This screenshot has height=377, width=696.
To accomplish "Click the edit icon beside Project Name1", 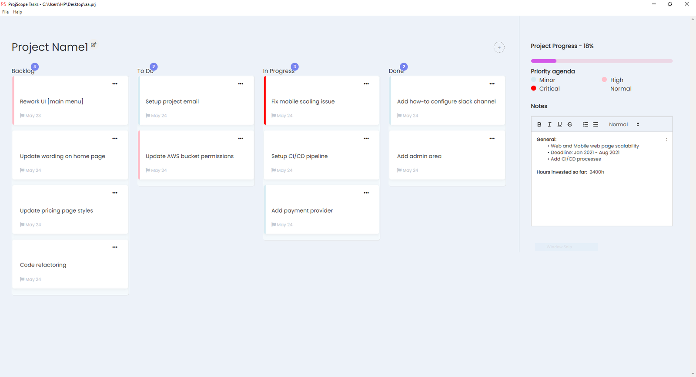I will (94, 45).
